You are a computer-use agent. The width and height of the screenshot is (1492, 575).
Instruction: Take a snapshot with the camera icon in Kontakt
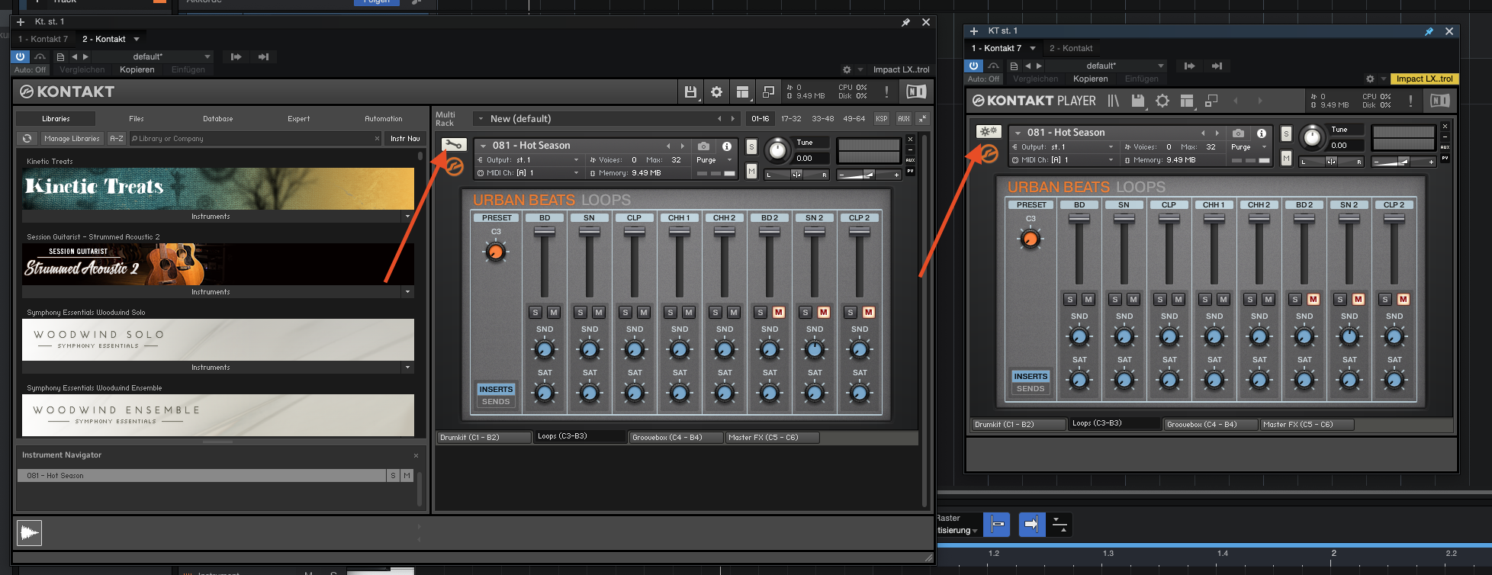pos(703,146)
